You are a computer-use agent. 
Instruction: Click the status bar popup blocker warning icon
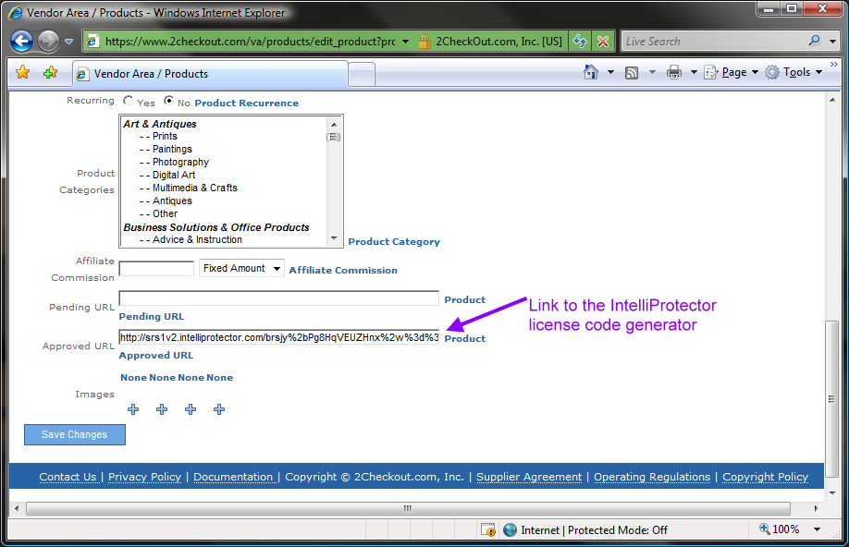coord(487,529)
